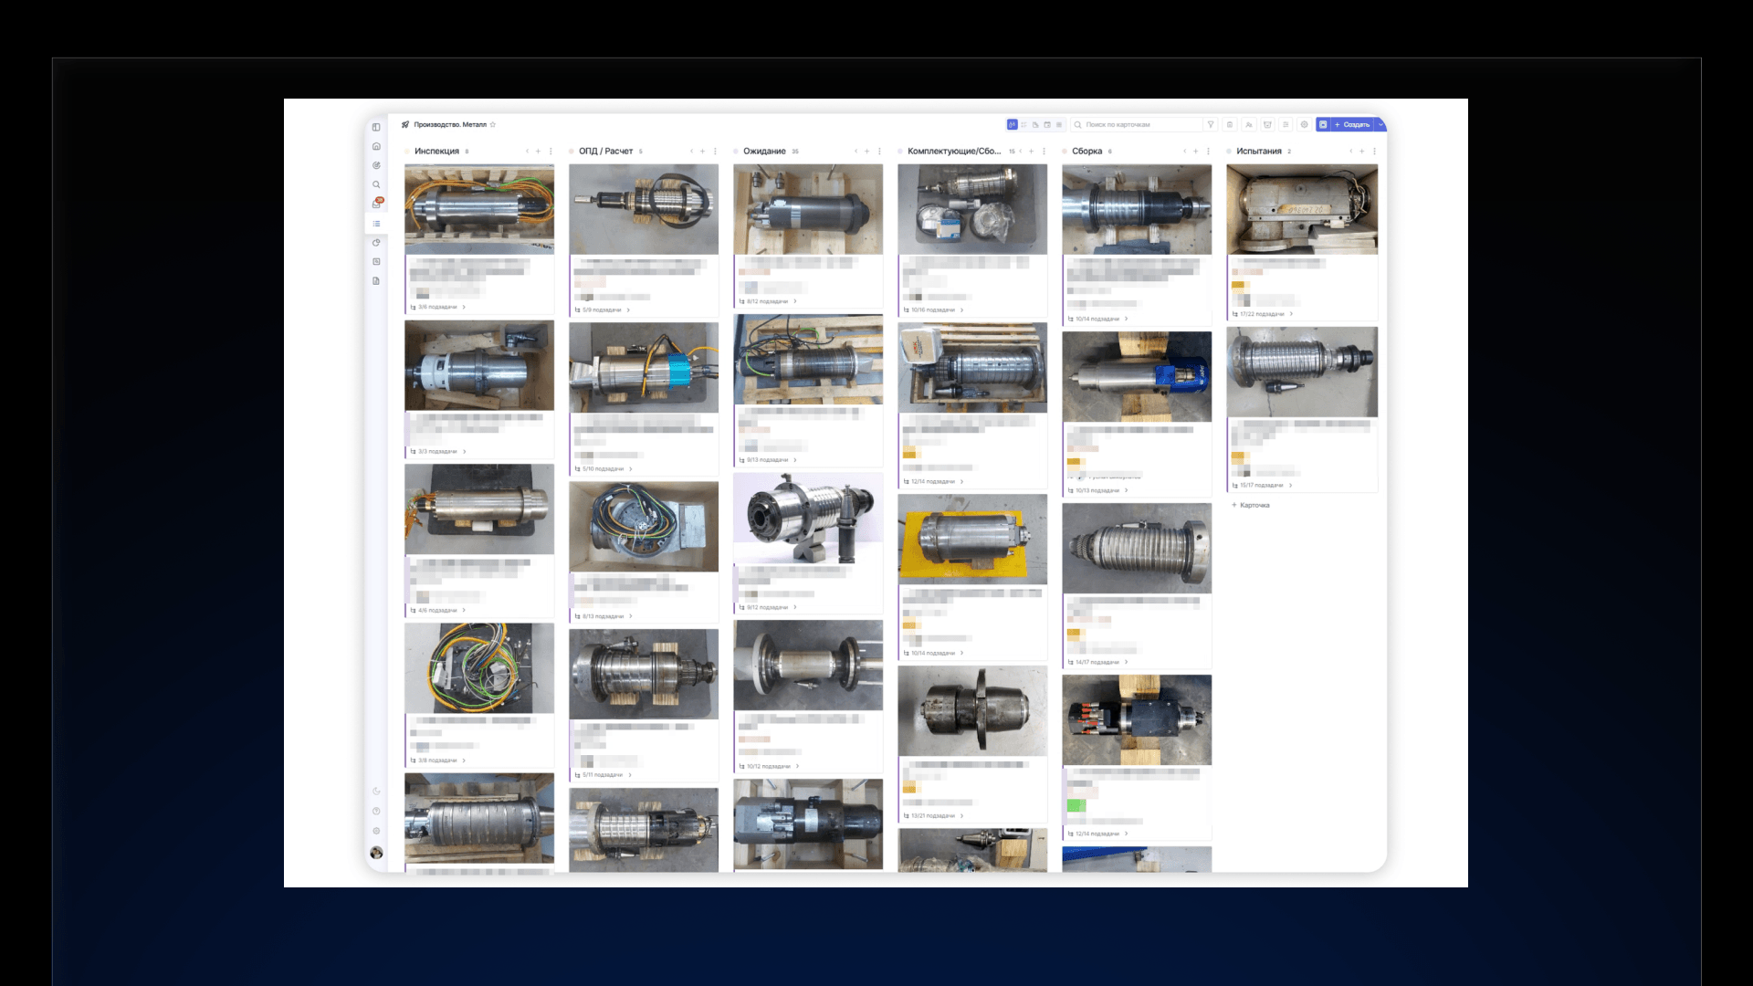This screenshot has height=986, width=1753.
Task: Select the Сборка column header
Action: [1086, 152]
